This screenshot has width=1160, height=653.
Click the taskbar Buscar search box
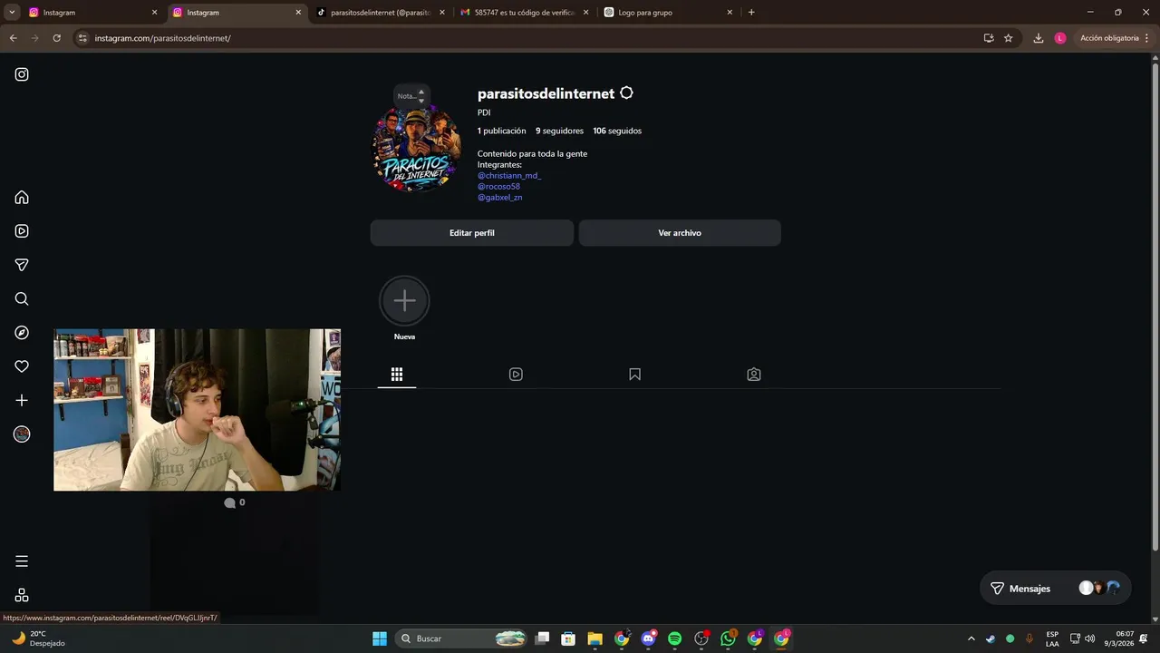[462, 638]
